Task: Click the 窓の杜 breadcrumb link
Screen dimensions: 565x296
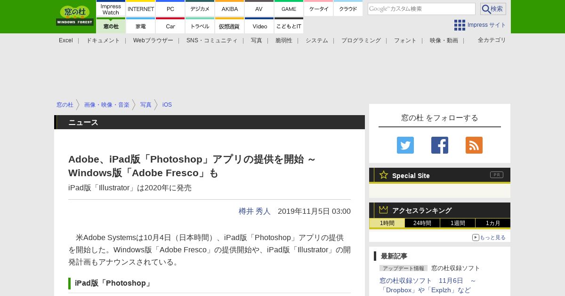Action: pyautogui.click(x=65, y=105)
